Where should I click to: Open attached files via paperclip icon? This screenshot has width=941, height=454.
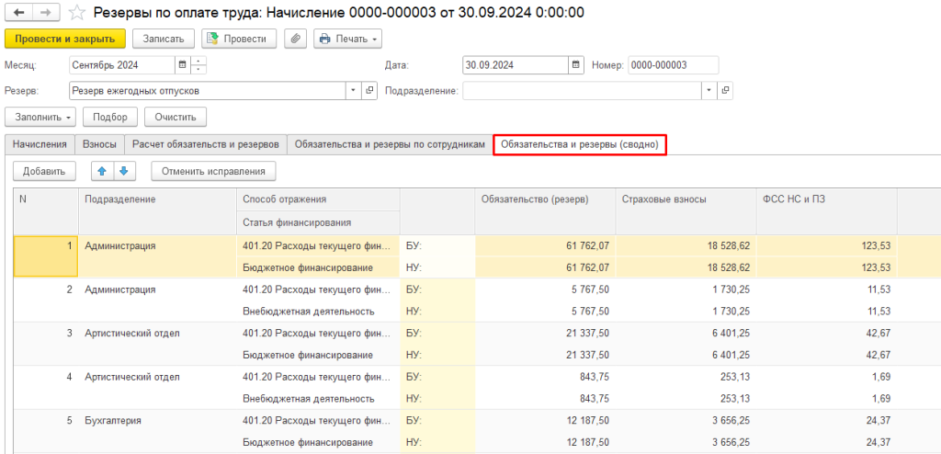click(x=295, y=39)
